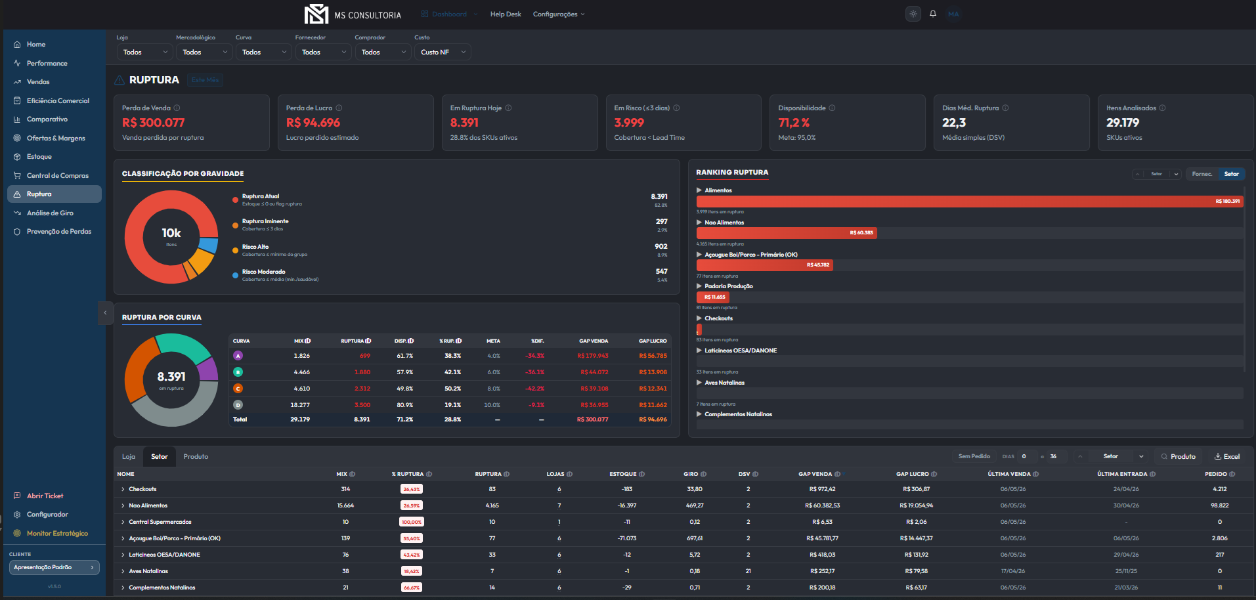Open the notifications bell icon
The width and height of the screenshot is (1256, 600).
pyautogui.click(x=932, y=14)
